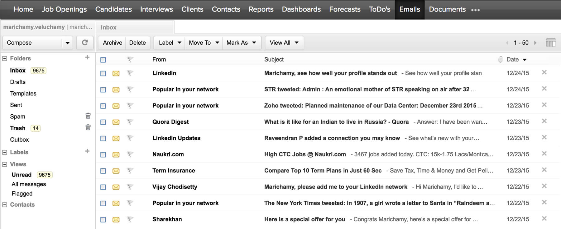Open the Compose dropdown arrow
Viewport: 561px width, 229px height.
click(67, 43)
